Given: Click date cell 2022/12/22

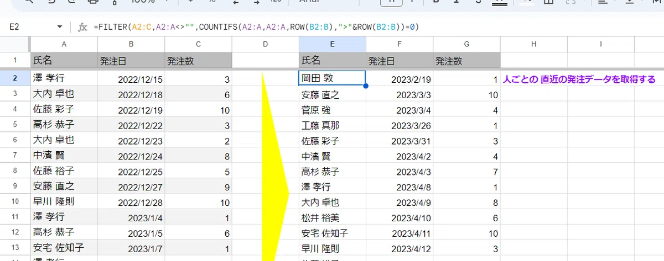Looking at the screenshot, I should [131, 125].
